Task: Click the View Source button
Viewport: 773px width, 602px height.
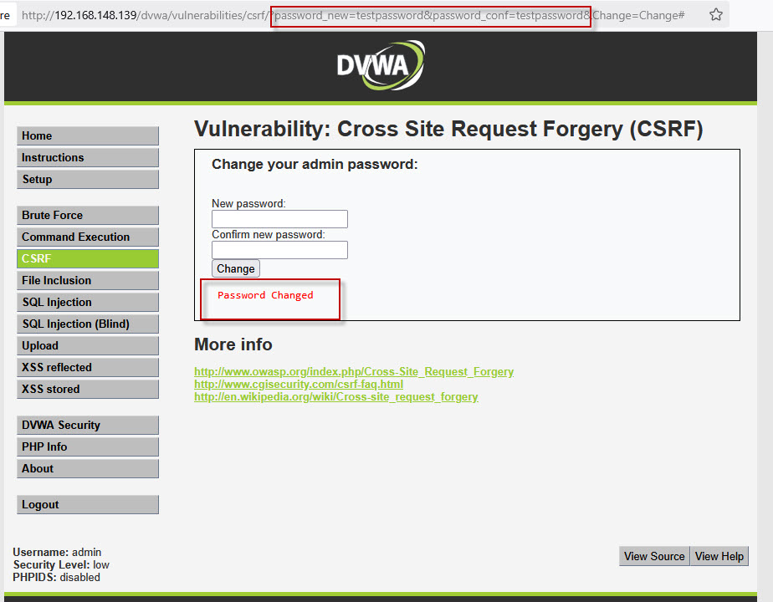Action: point(654,556)
